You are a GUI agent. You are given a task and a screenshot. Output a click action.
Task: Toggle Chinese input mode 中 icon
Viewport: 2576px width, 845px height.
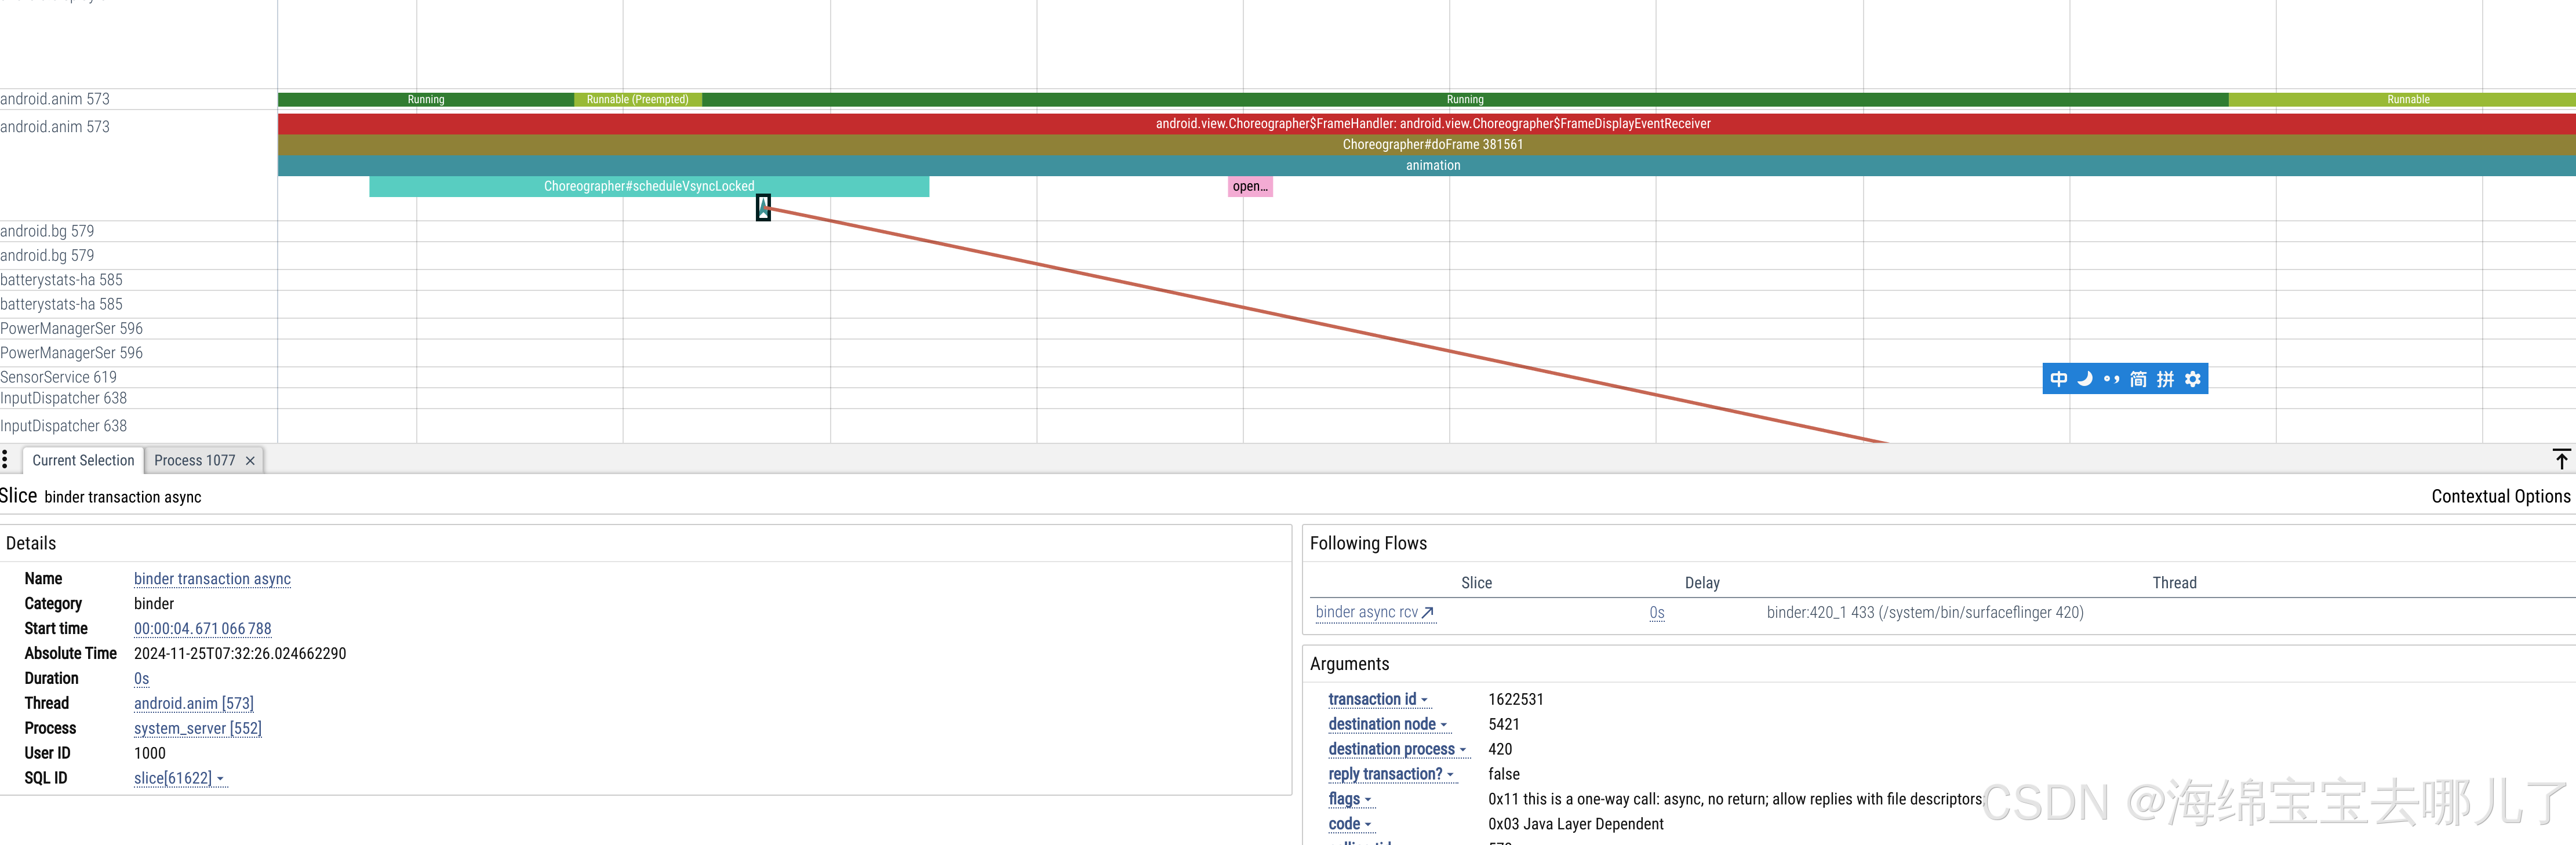2058,379
